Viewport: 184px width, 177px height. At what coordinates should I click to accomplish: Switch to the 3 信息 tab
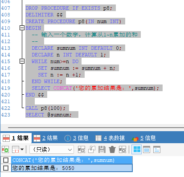[x=76, y=138]
